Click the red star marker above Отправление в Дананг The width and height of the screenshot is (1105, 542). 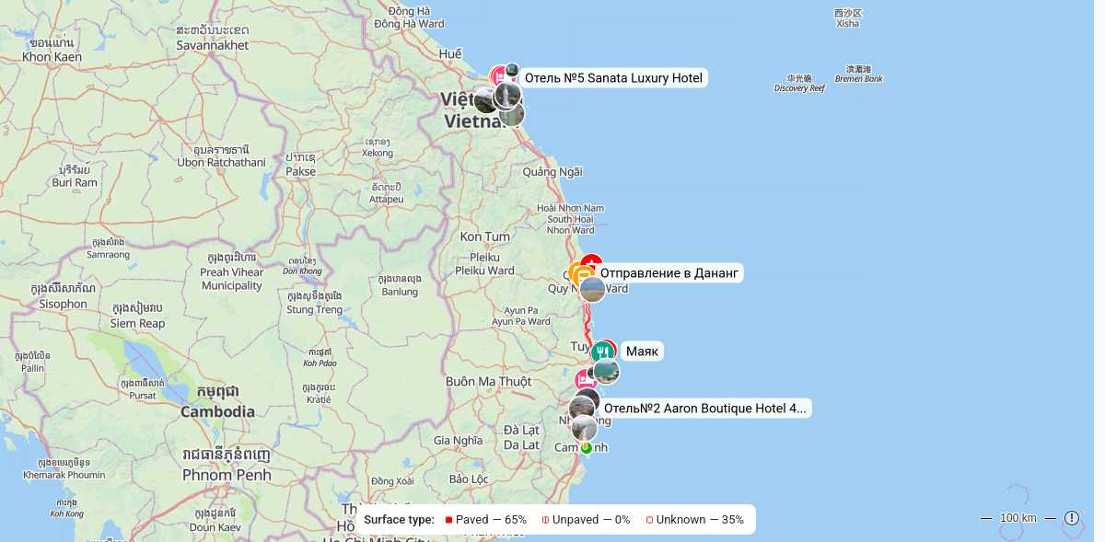591,262
